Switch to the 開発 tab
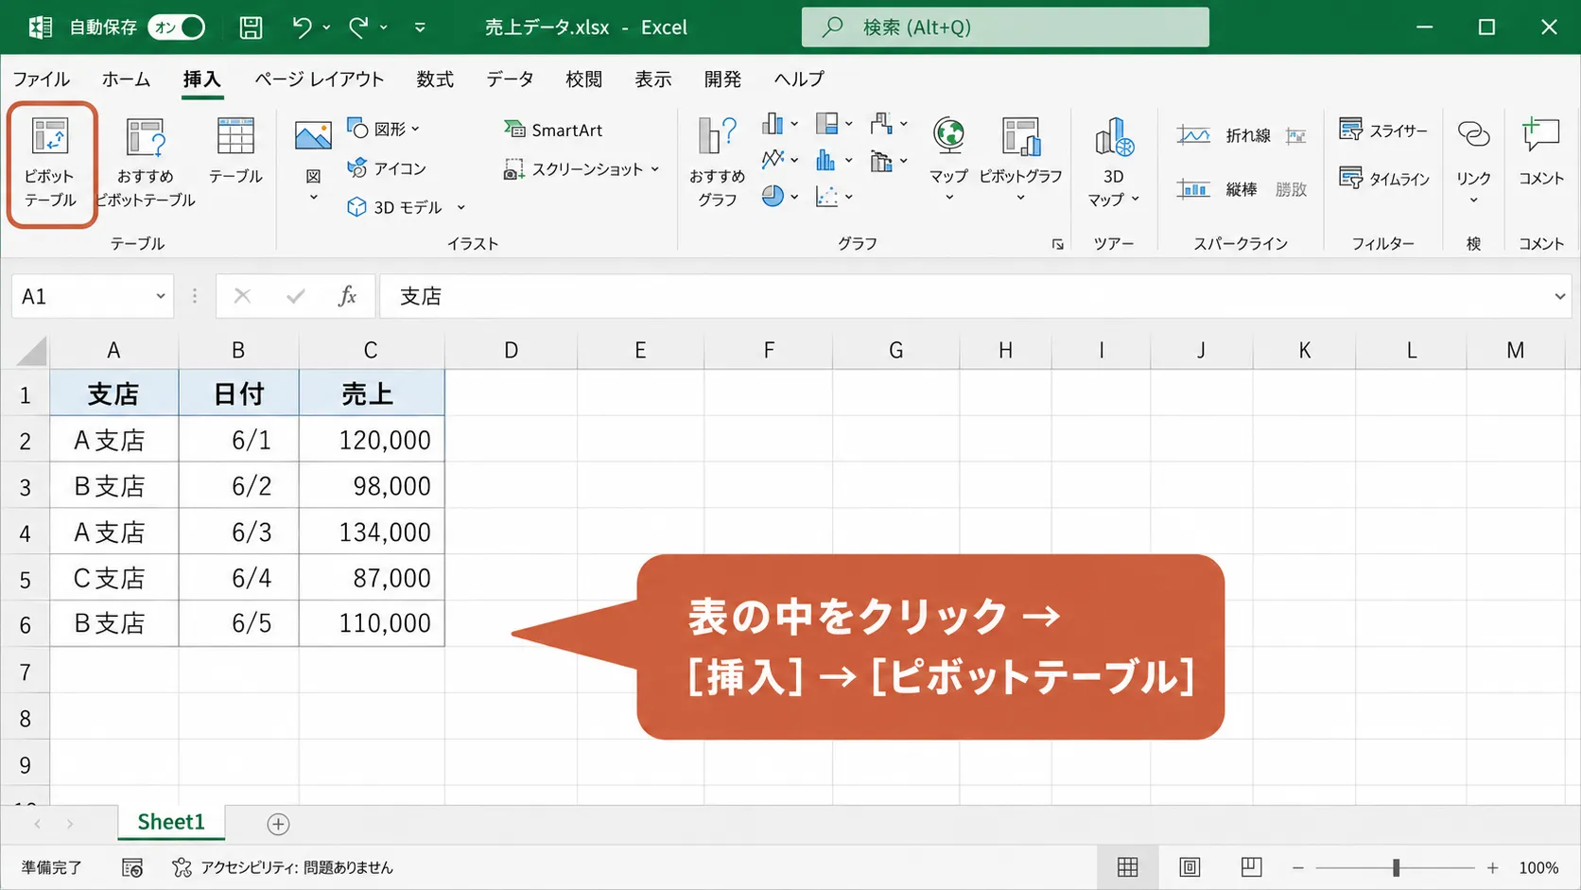The image size is (1581, 890). (722, 79)
